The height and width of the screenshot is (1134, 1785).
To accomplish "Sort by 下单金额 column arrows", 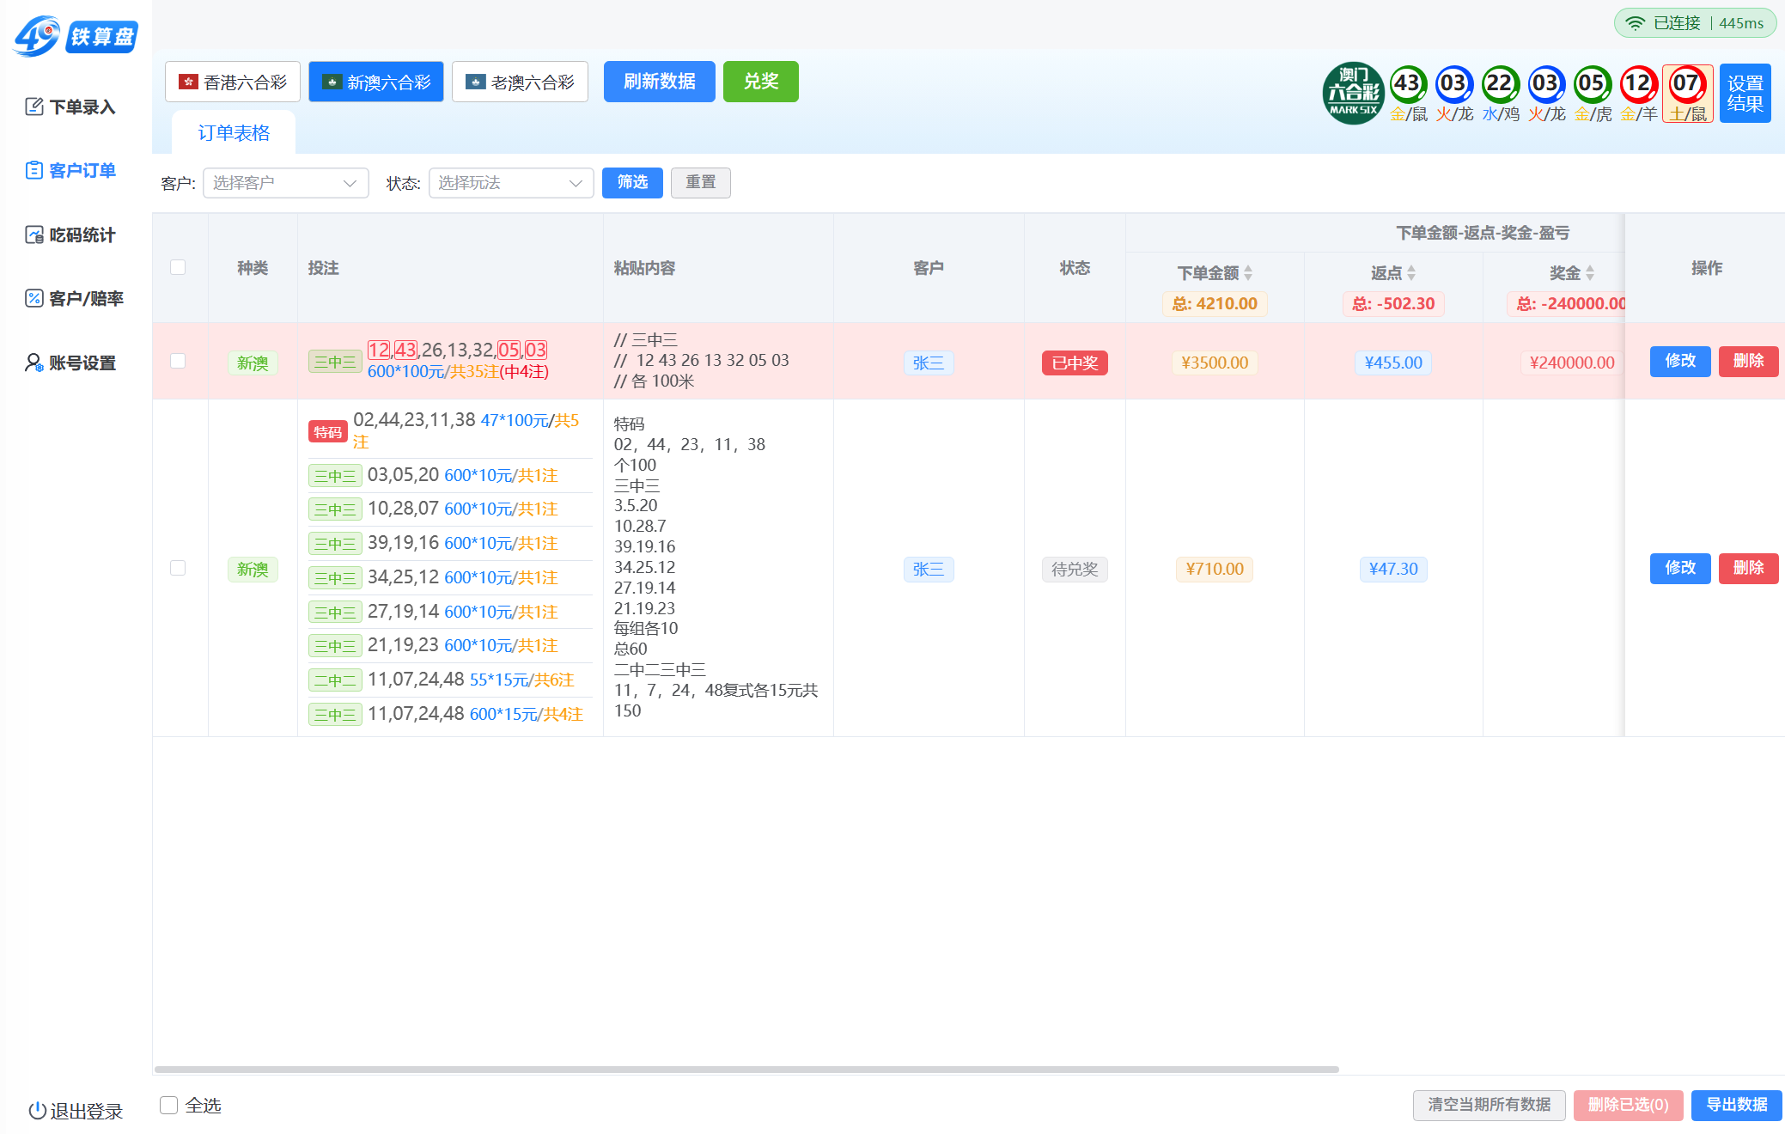I will (x=1248, y=273).
